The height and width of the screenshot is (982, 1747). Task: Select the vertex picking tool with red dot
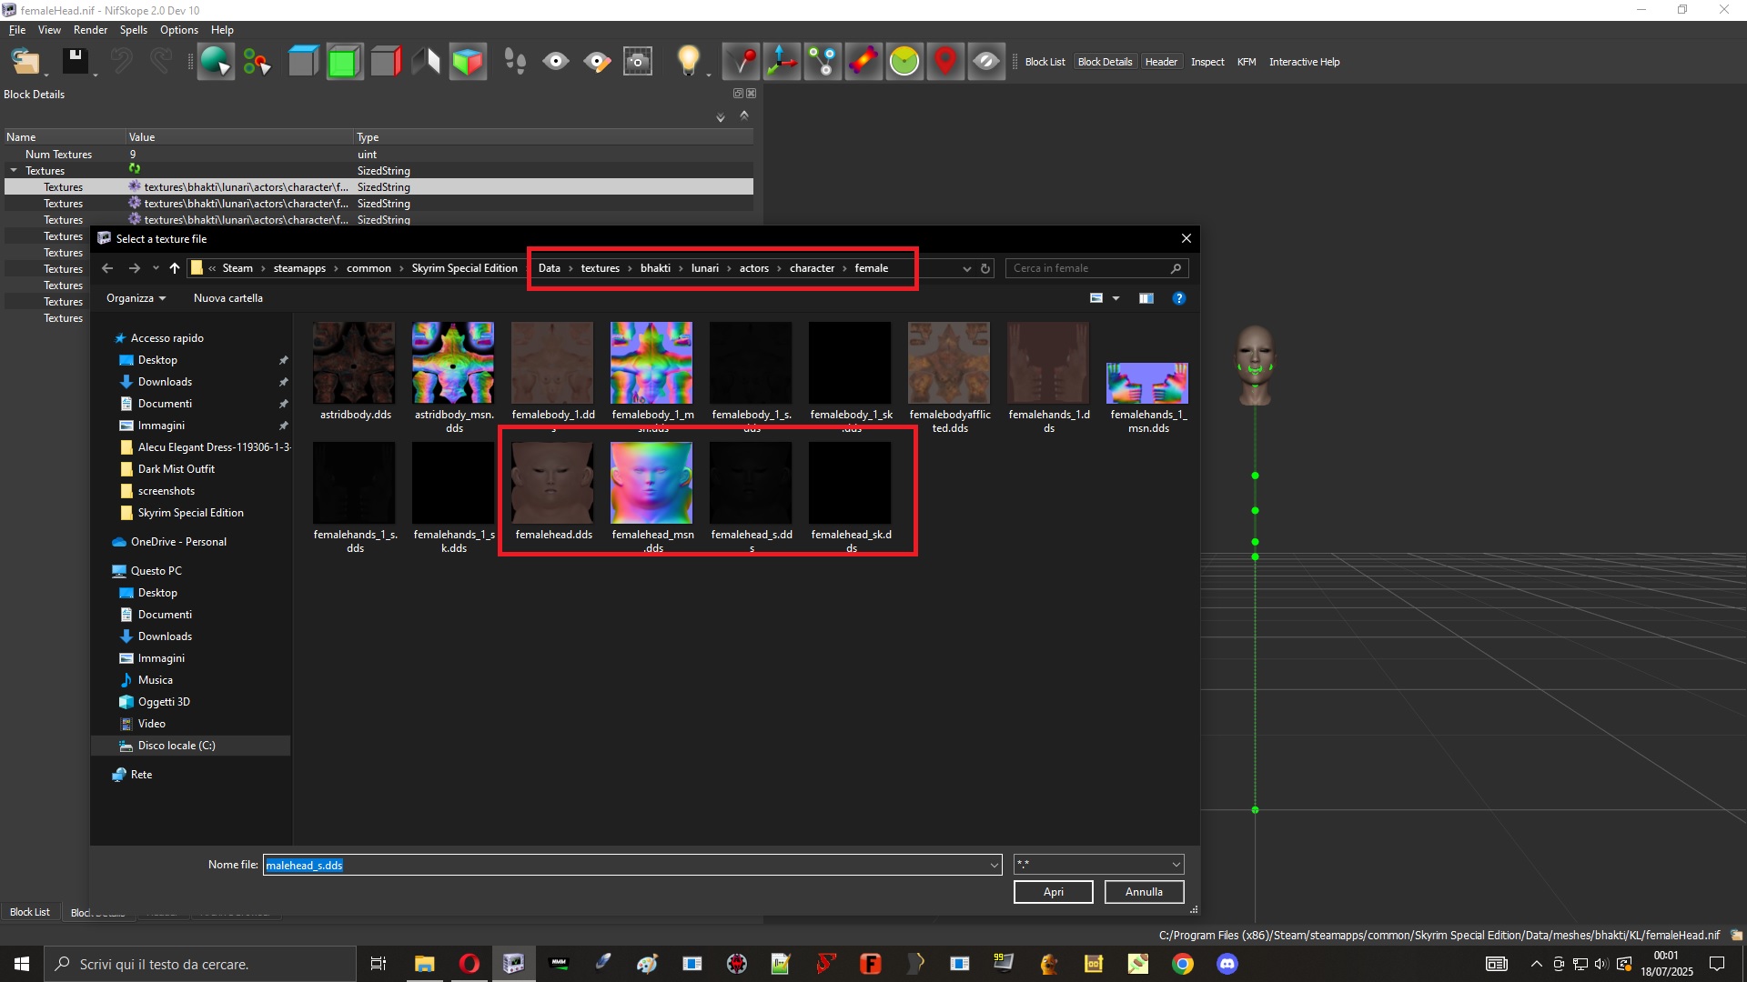[x=258, y=62]
